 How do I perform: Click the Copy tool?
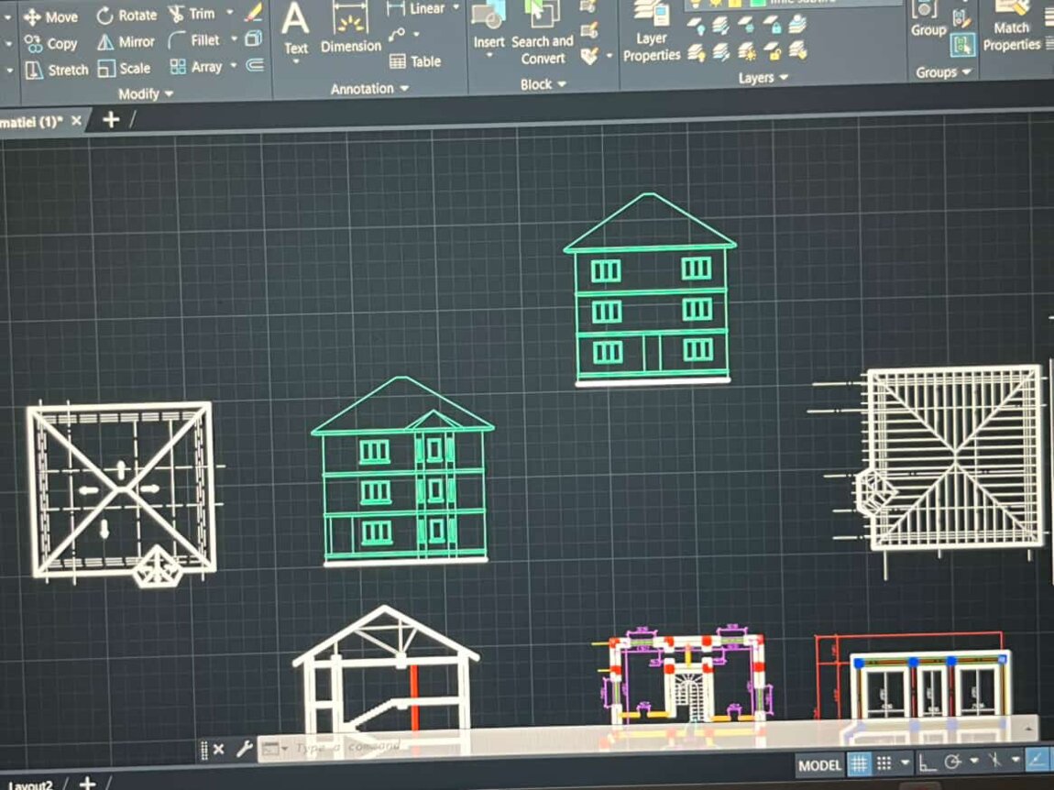pos(51,43)
